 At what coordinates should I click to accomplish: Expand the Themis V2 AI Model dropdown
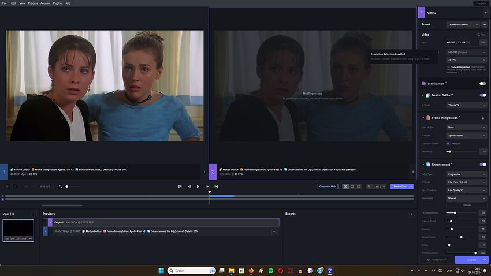coord(467,105)
